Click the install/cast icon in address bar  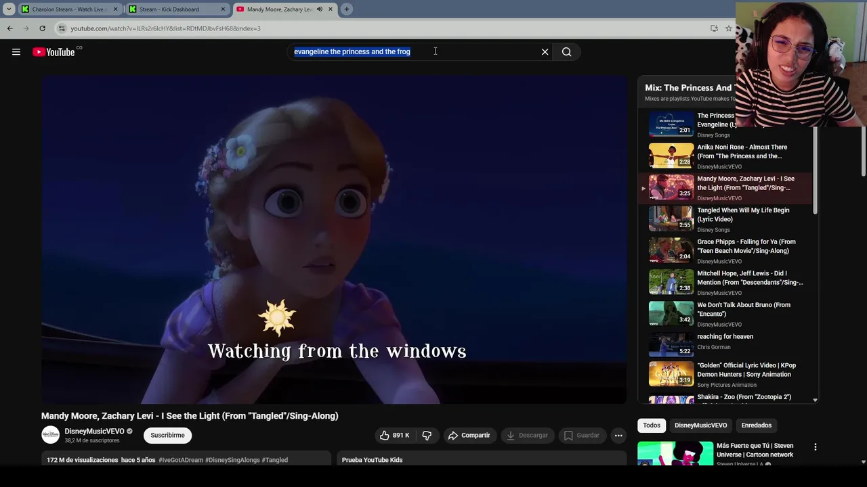coord(714,28)
